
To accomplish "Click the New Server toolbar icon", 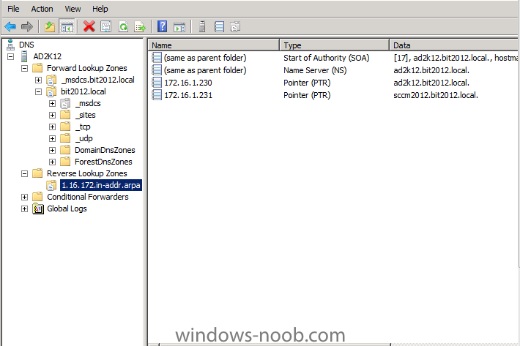I will 202,26.
